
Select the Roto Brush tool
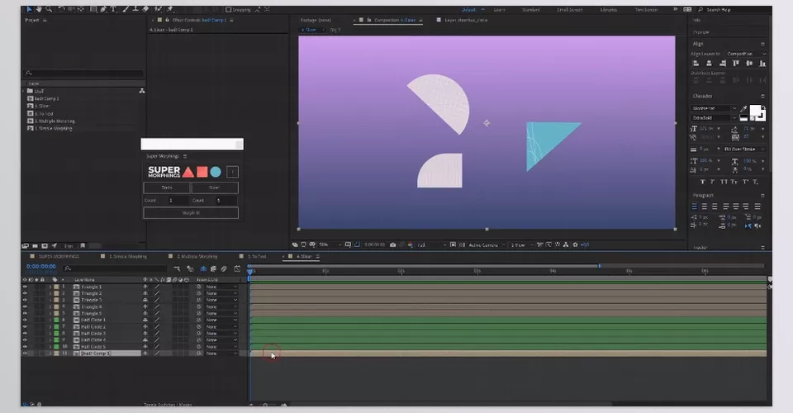pos(159,9)
